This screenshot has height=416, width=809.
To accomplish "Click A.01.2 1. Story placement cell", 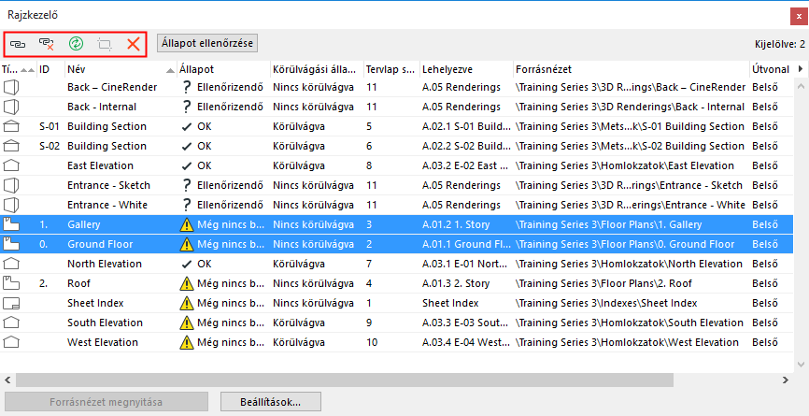I will tap(456, 224).
